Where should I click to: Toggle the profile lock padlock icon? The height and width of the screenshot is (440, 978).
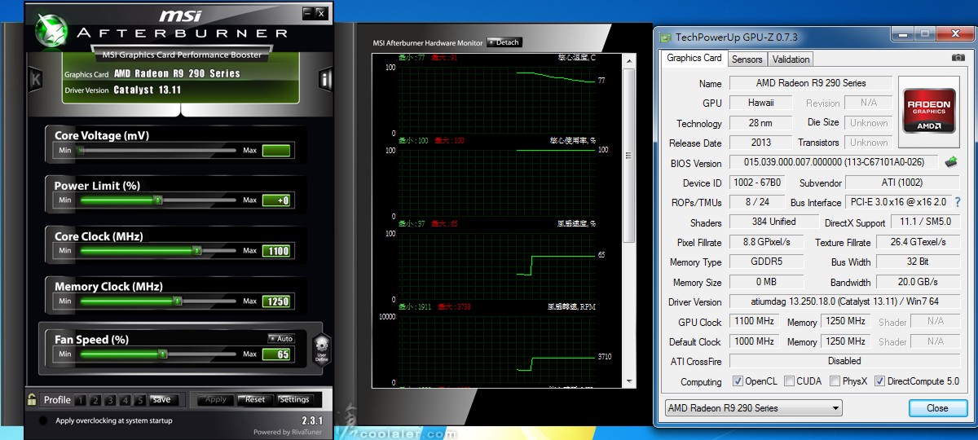(x=32, y=399)
